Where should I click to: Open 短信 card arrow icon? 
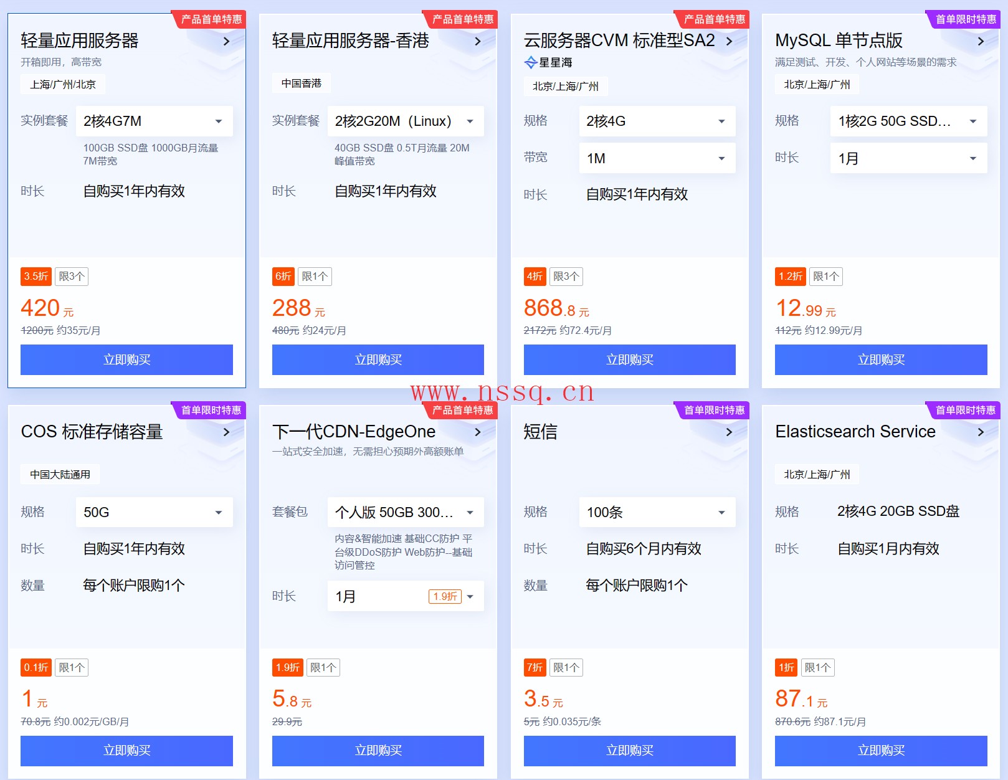(729, 432)
